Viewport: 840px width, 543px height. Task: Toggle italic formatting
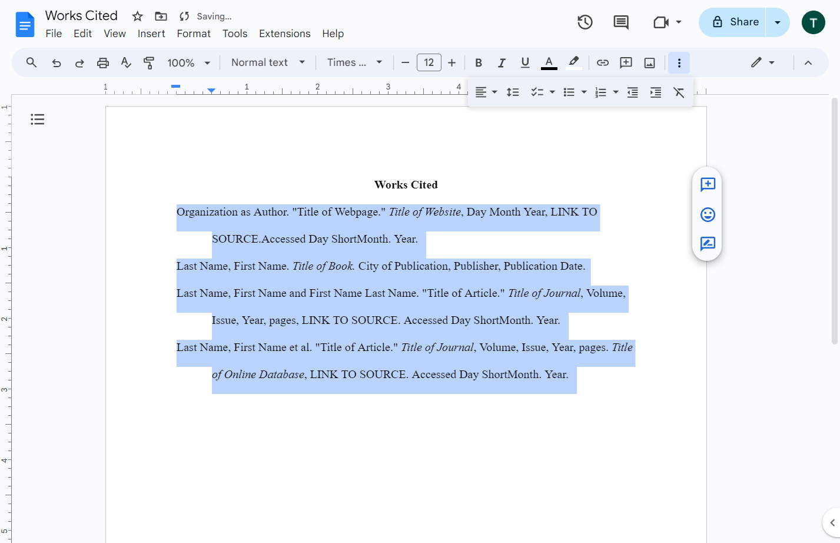tap(502, 63)
